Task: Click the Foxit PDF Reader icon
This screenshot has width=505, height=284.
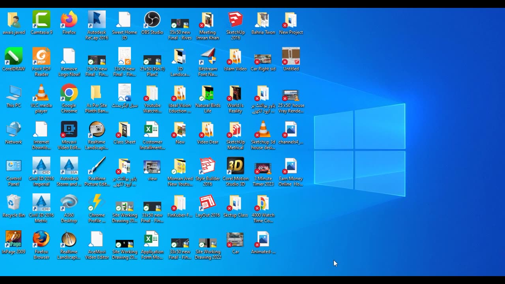Action: click(41, 56)
